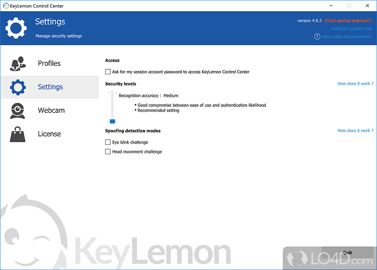377x270 pixels.
Task: Close the KeyLemon Control Center window
Action: [x=368, y=6]
